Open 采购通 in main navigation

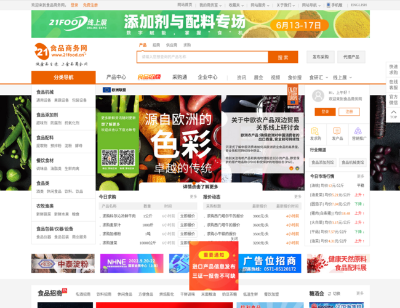coord(180,77)
